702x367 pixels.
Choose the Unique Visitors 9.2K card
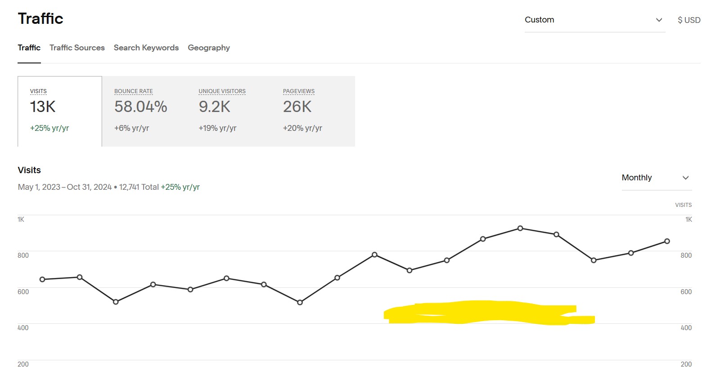(x=228, y=111)
